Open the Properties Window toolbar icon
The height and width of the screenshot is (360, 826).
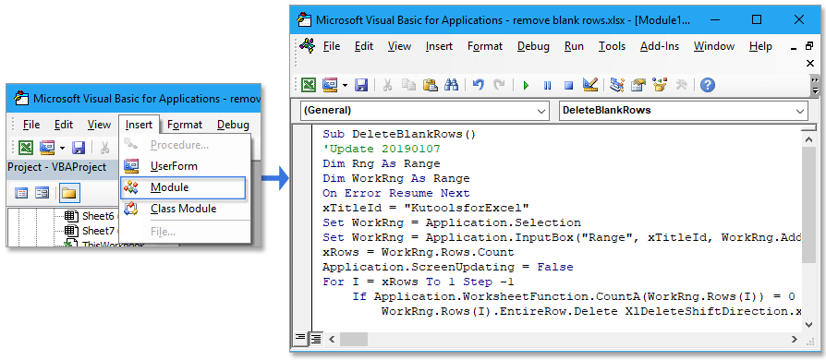[x=638, y=85]
